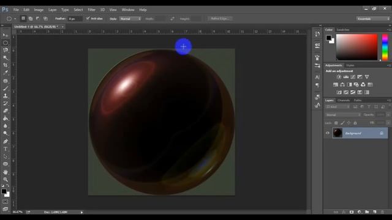Select the Hand tool
The image size is (392, 220).
pyautogui.click(x=6, y=172)
